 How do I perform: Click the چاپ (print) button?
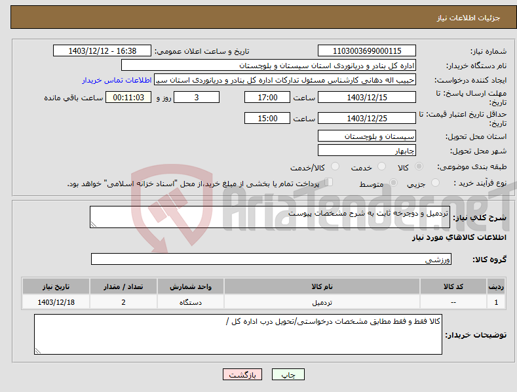click(x=288, y=374)
